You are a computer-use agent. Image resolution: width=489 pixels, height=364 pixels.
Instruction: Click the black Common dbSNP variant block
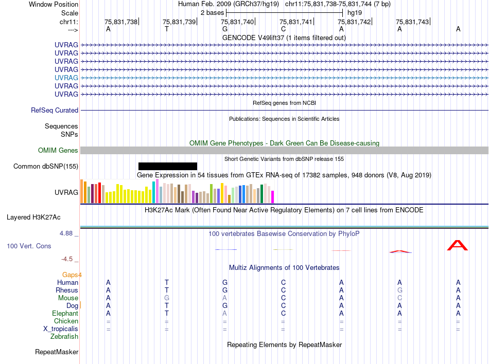[x=168, y=166]
